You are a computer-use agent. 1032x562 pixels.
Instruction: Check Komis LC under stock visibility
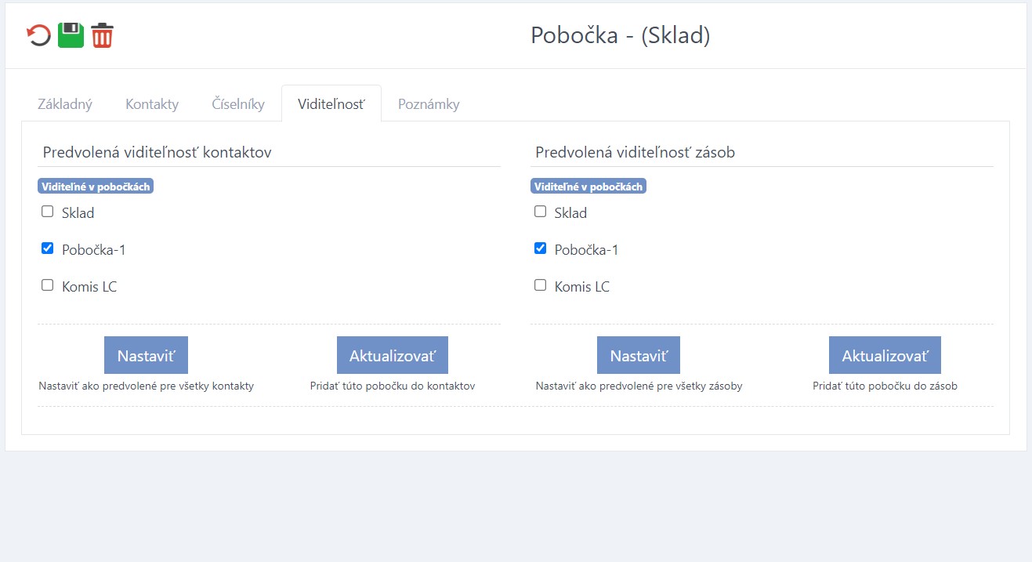540,285
